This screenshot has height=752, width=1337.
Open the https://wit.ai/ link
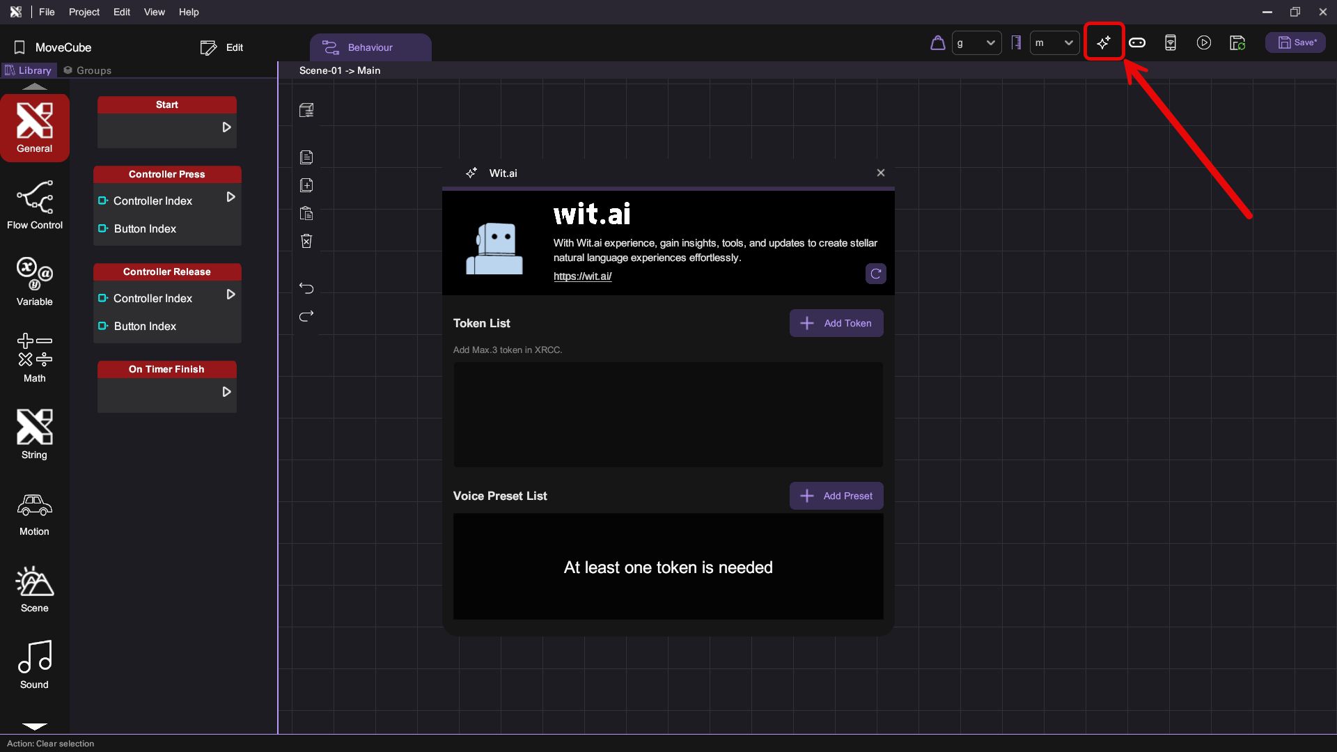click(582, 276)
